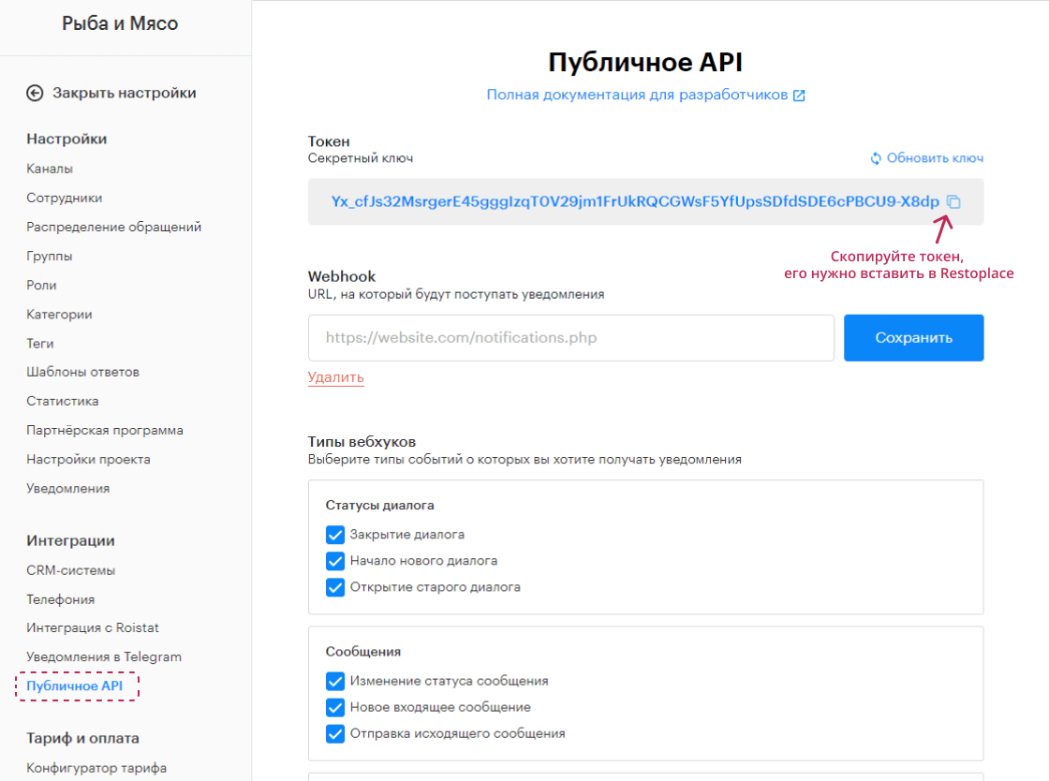Copy the secret API token
The width and height of the screenshot is (1049, 781).
click(953, 201)
